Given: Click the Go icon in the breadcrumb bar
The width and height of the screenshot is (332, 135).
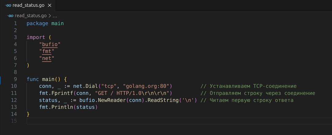Looking at the screenshot, I should [x=10, y=16].
